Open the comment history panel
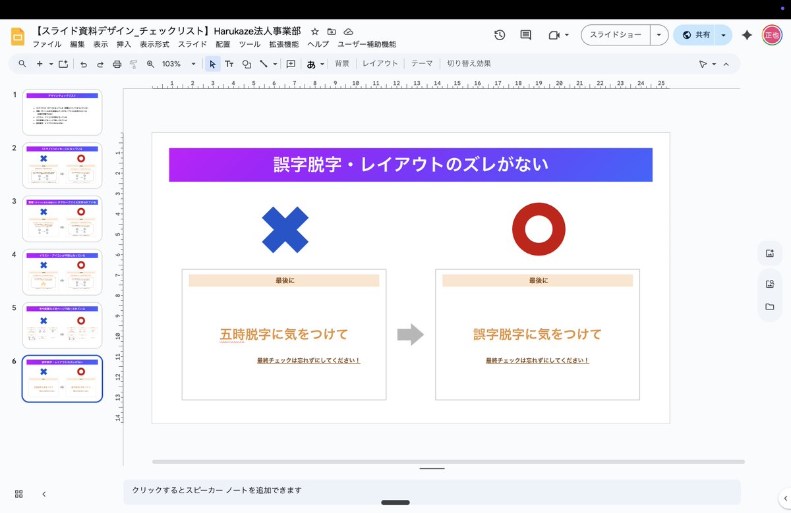791x513 pixels. 525,36
